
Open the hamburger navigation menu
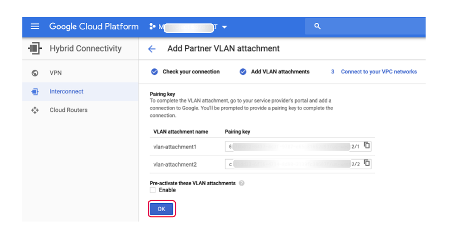(x=35, y=27)
